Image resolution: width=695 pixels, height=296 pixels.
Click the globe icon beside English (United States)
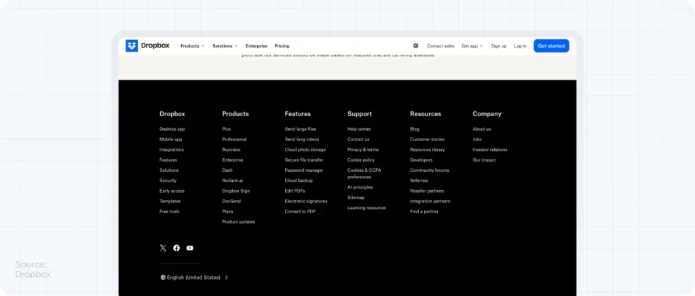point(163,278)
